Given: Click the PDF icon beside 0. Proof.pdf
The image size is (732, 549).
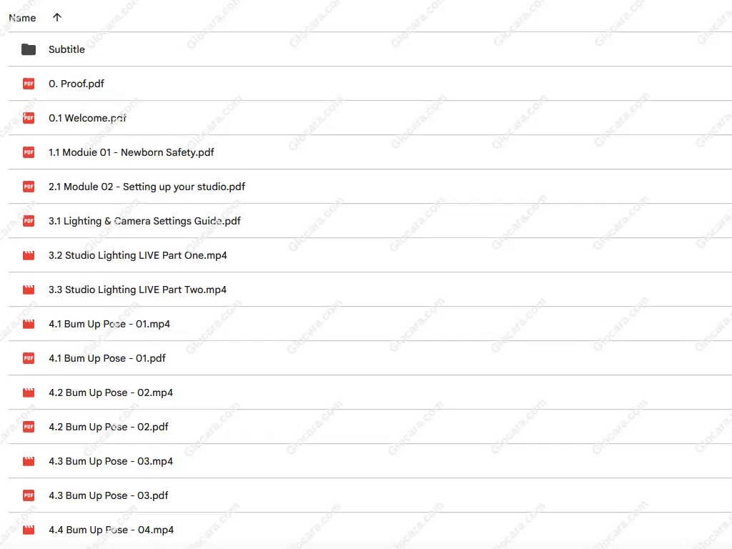Looking at the screenshot, I should (x=29, y=84).
